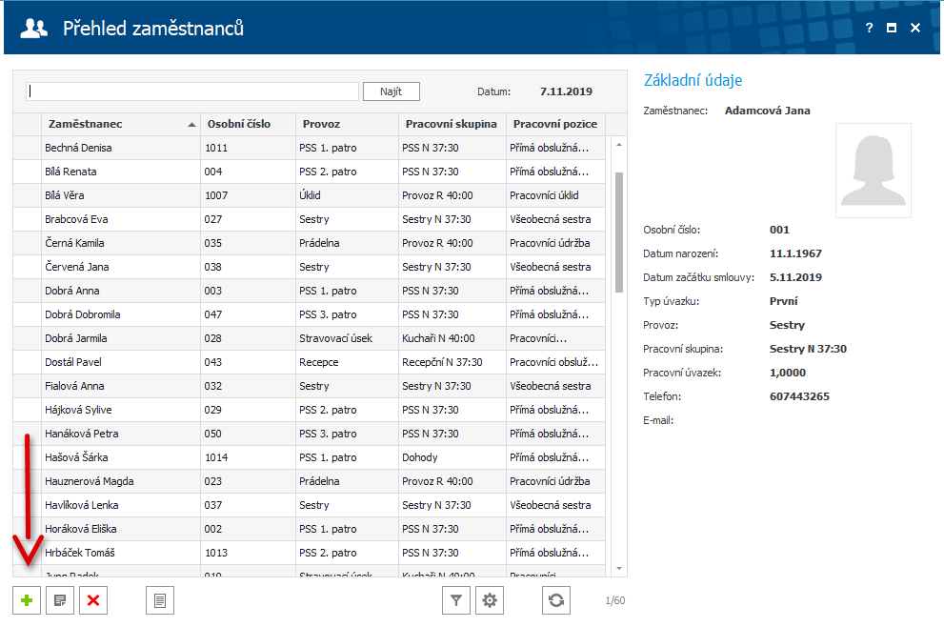Delete employee with the red X button

point(93,600)
